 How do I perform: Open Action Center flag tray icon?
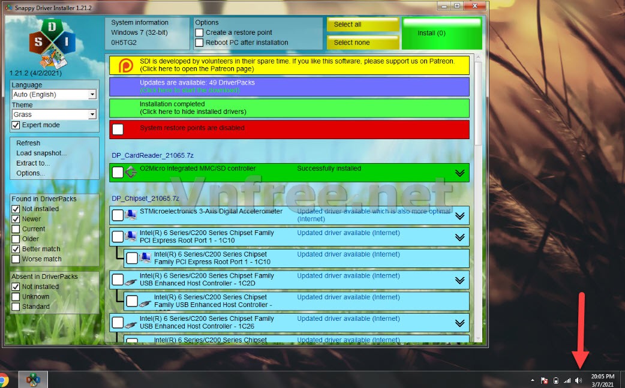click(x=544, y=380)
